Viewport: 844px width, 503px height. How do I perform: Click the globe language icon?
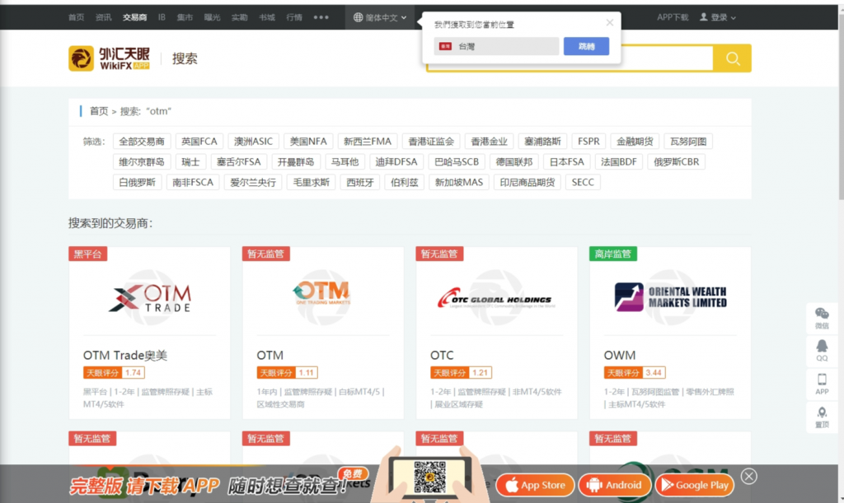pyautogui.click(x=358, y=17)
